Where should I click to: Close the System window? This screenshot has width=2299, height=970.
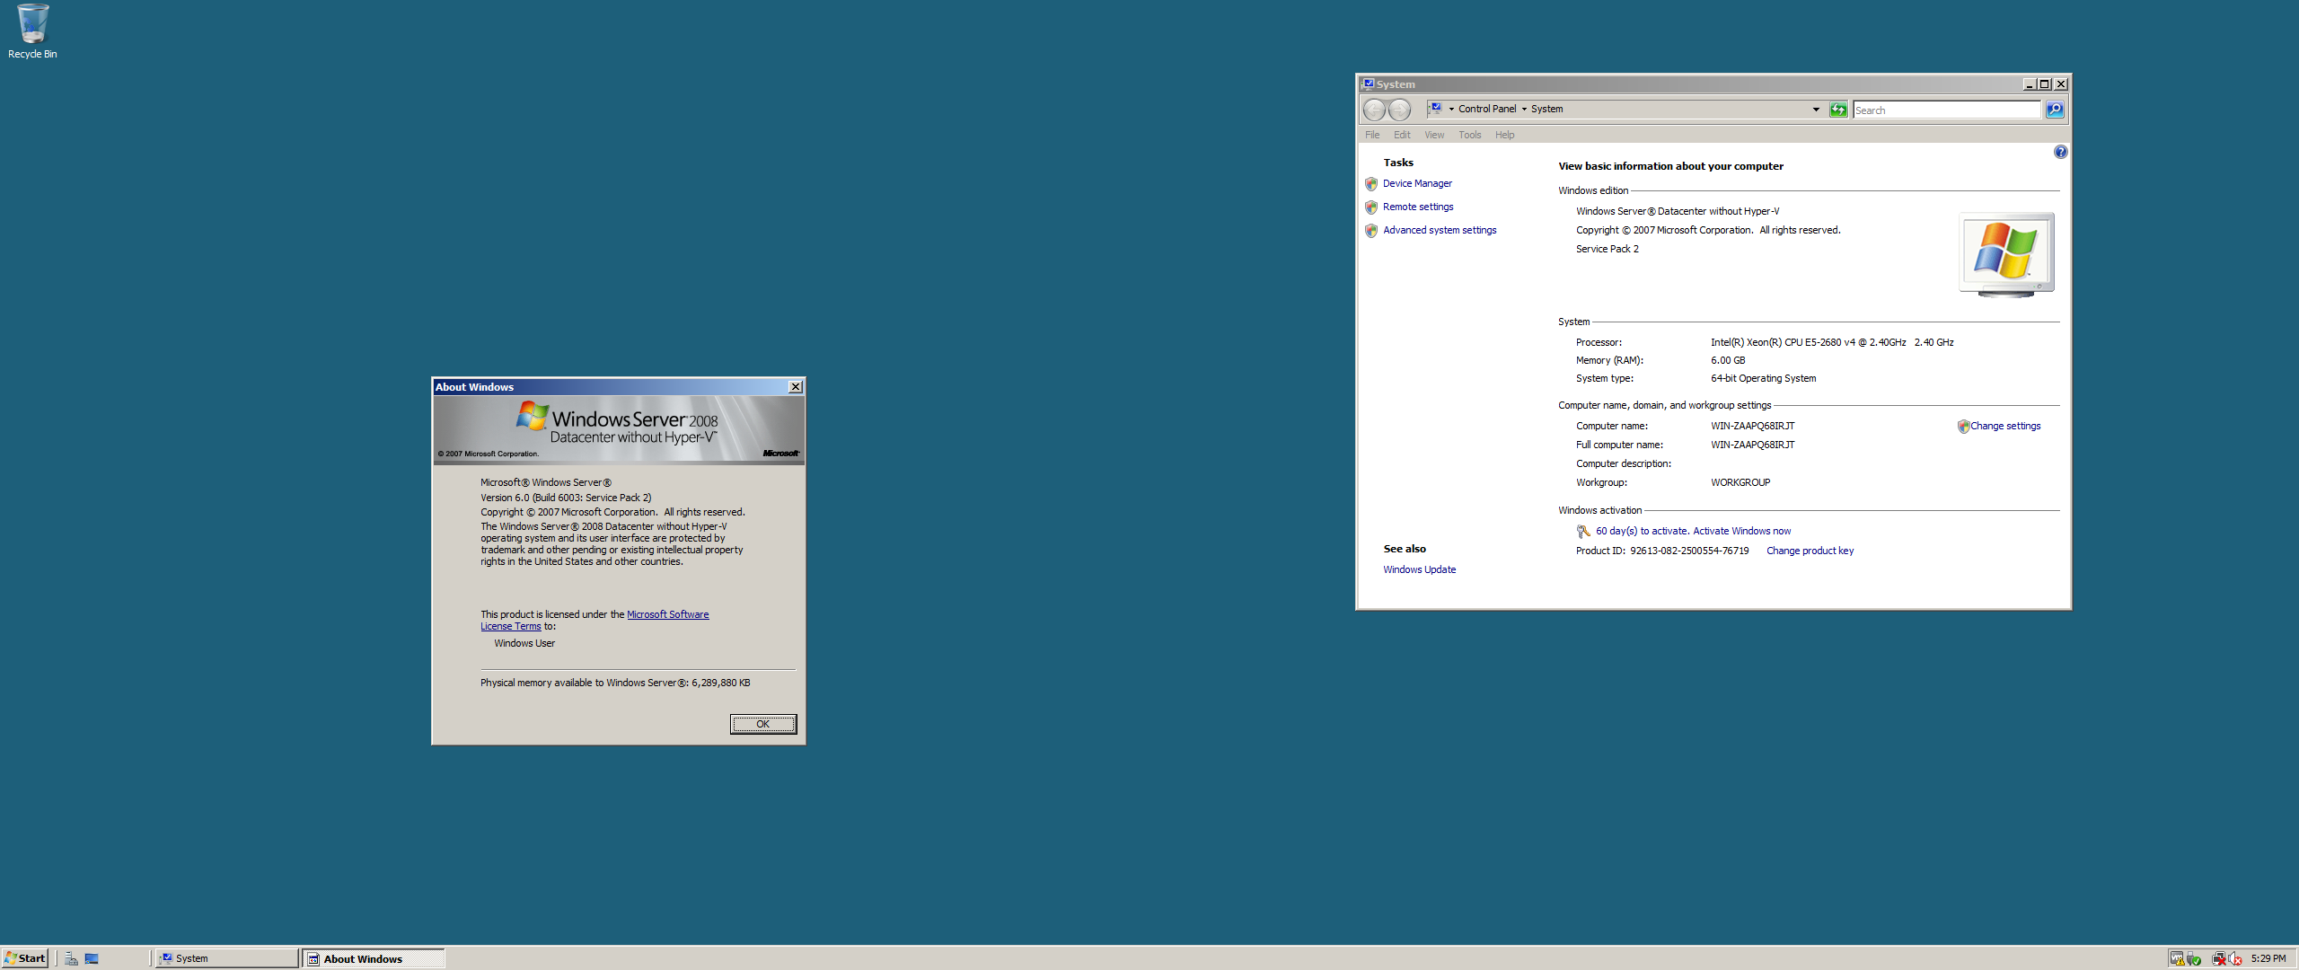pyautogui.click(x=2061, y=84)
